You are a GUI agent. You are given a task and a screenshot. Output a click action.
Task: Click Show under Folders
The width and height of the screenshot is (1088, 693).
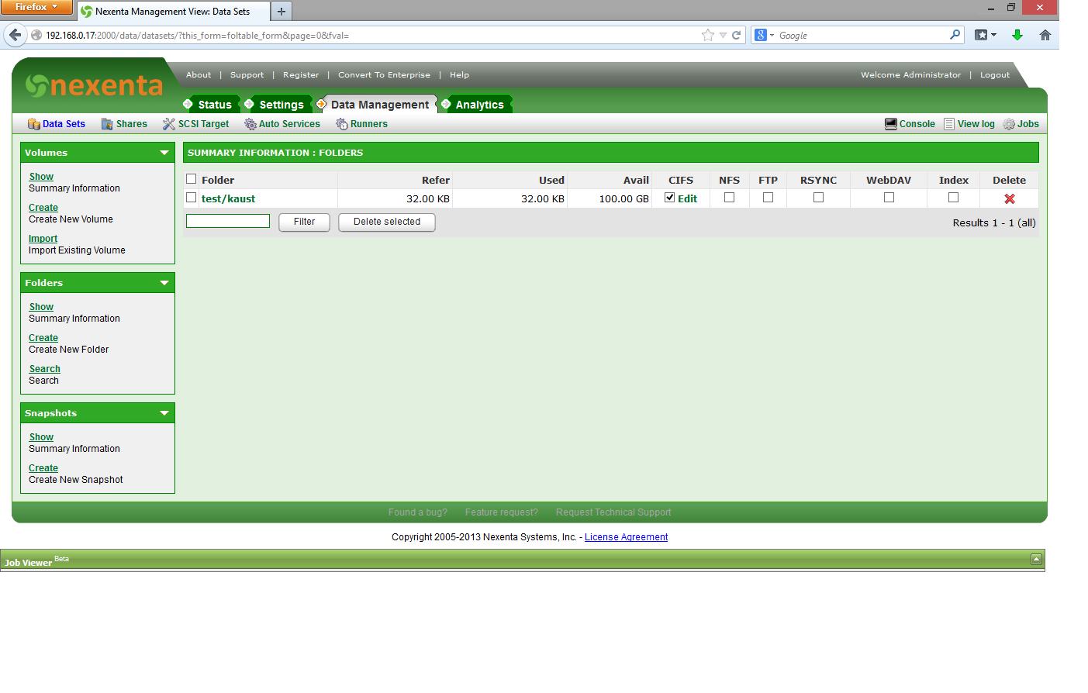point(41,307)
